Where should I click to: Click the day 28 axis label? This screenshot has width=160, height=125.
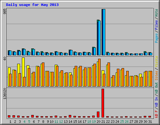click(136, 122)
